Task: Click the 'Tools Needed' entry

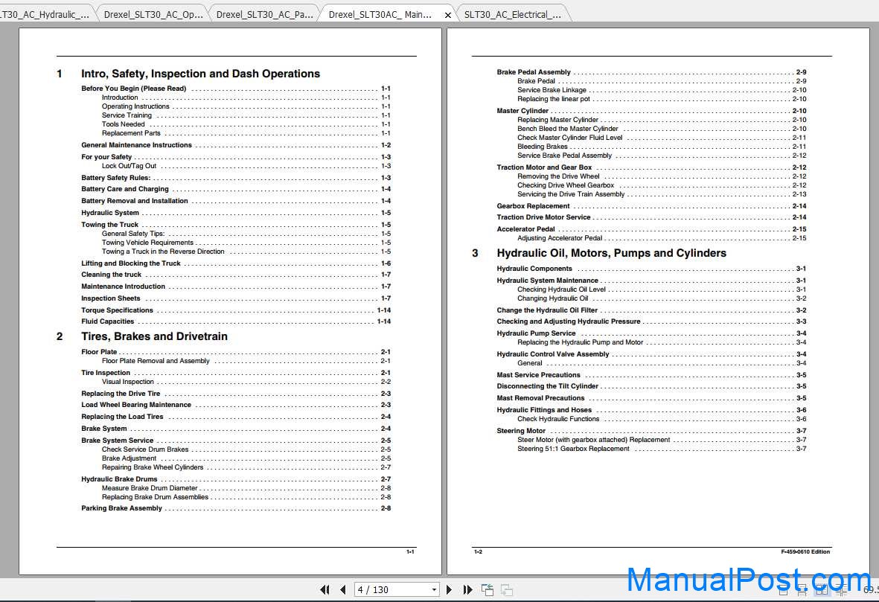Action: 246,124
